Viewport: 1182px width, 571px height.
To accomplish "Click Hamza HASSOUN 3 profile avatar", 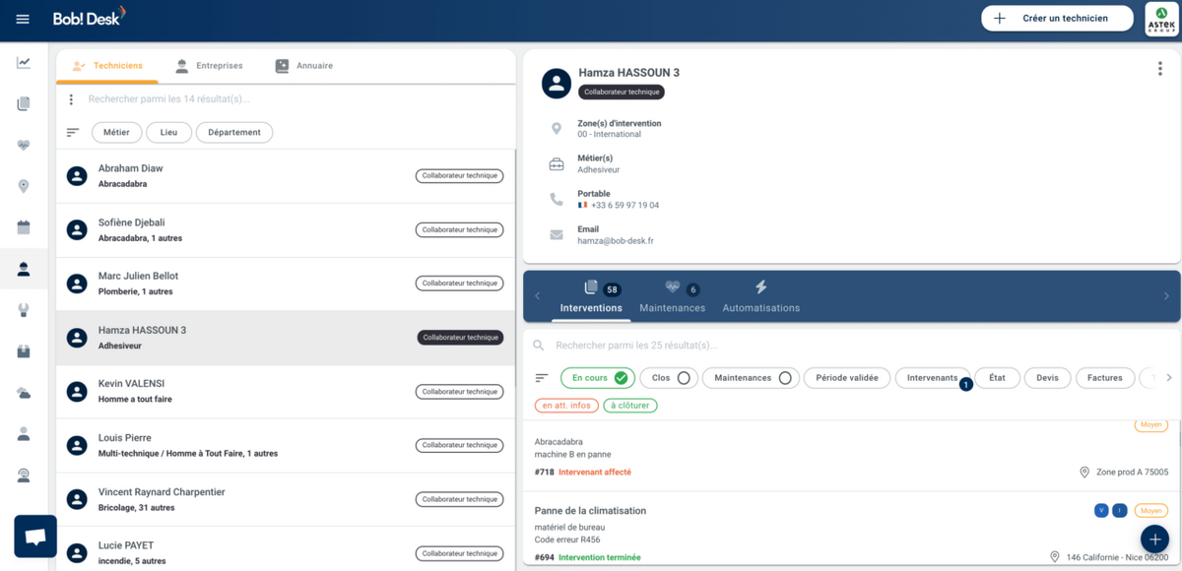I will point(557,84).
